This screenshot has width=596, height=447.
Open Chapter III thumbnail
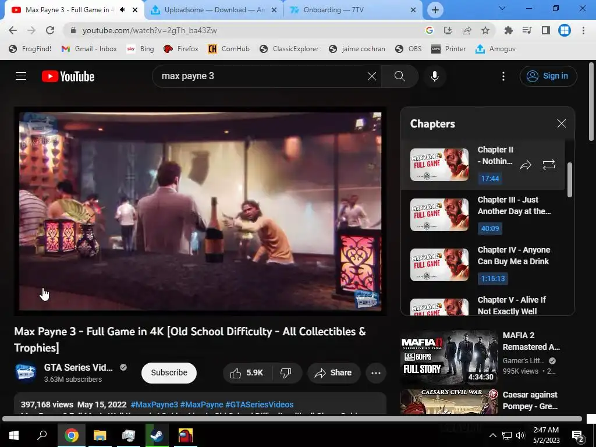439,215
